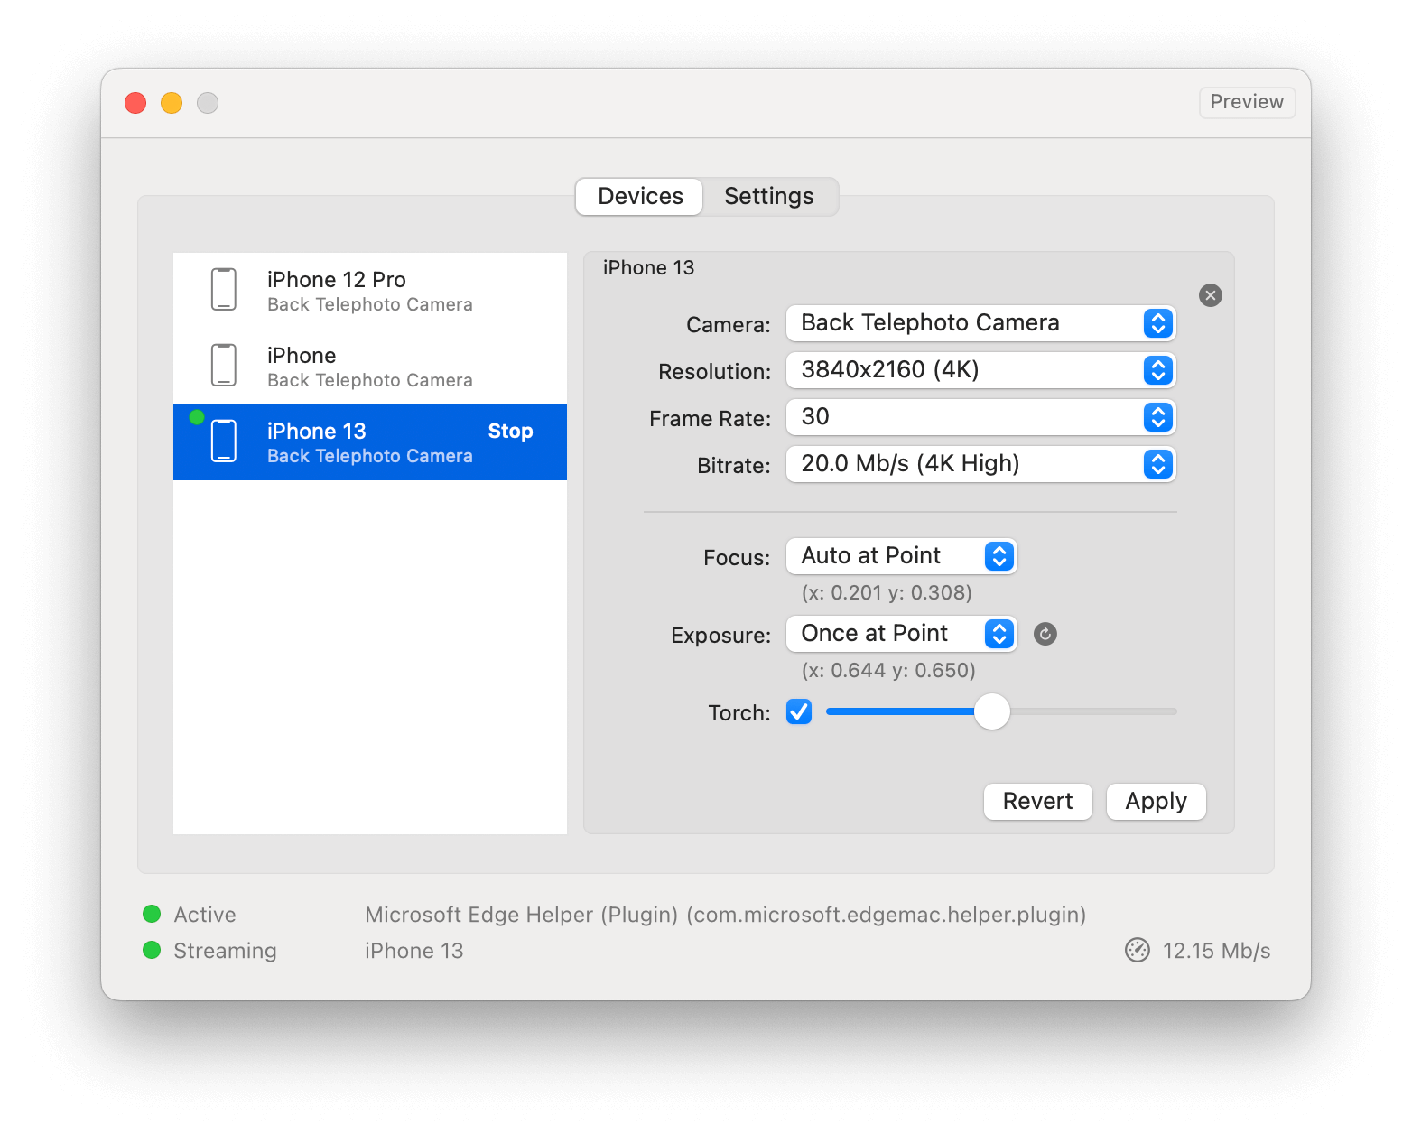This screenshot has height=1134, width=1412.
Task: Click the iPhone 13 streaming status text
Action: (x=413, y=951)
